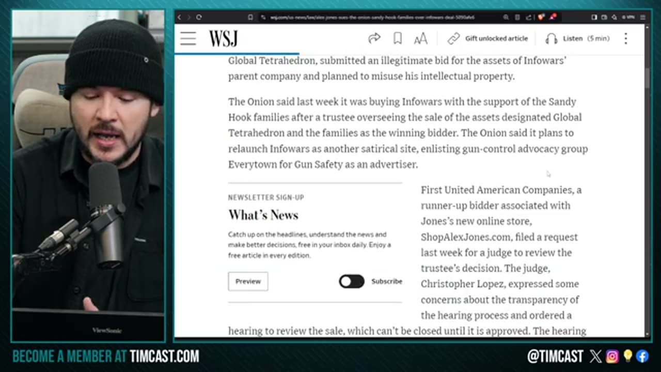The width and height of the screenshot is (661, 372).
Task: Open the Brave Shields lion icon
Action: point(541,17)
